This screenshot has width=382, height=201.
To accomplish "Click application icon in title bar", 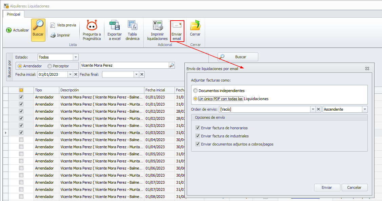I will [x=6, y=6].
